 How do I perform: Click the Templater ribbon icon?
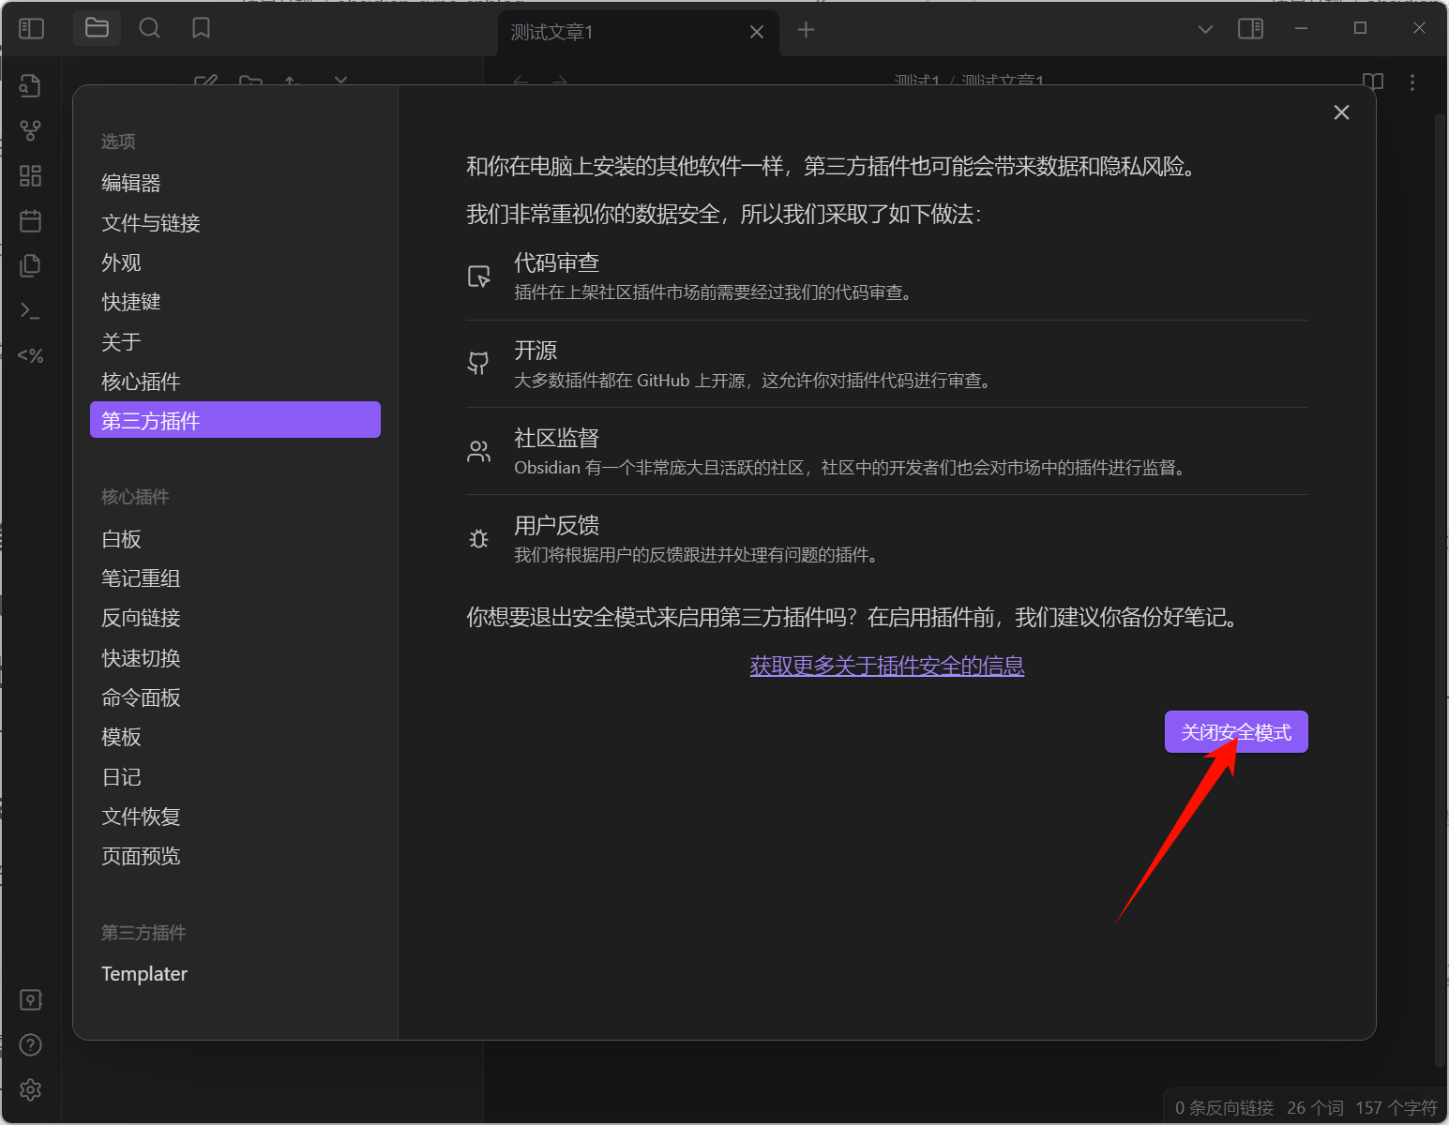pyautogui.click(x=30, y=355)
